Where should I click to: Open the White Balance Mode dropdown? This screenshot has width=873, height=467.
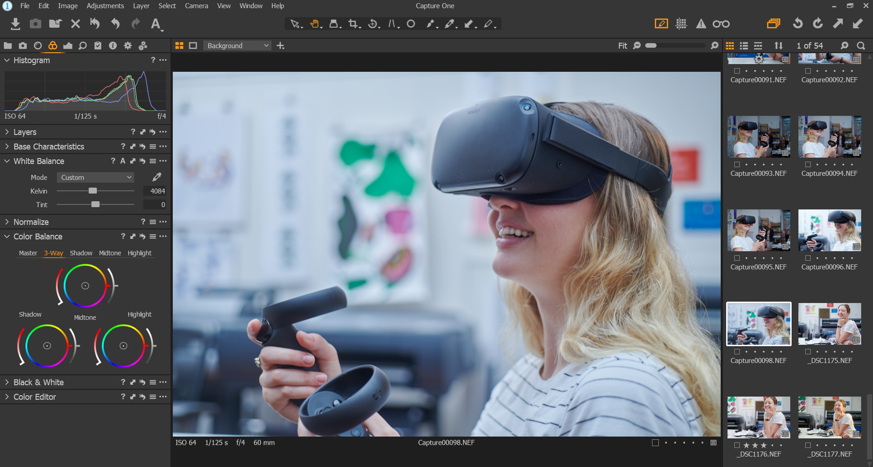(x=95, y=177)
